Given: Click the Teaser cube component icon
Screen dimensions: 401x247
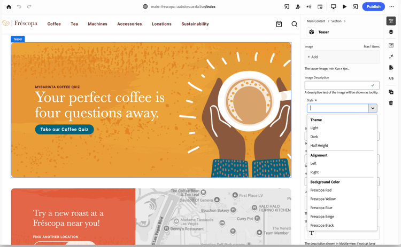Looking at the screenshot, I should tap(312, 32).
